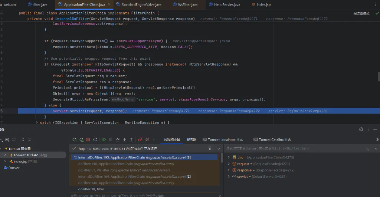Screen dimensions: 380x197
Task: Switch to the 线程和变量 tab
Action: click(172, 139)
